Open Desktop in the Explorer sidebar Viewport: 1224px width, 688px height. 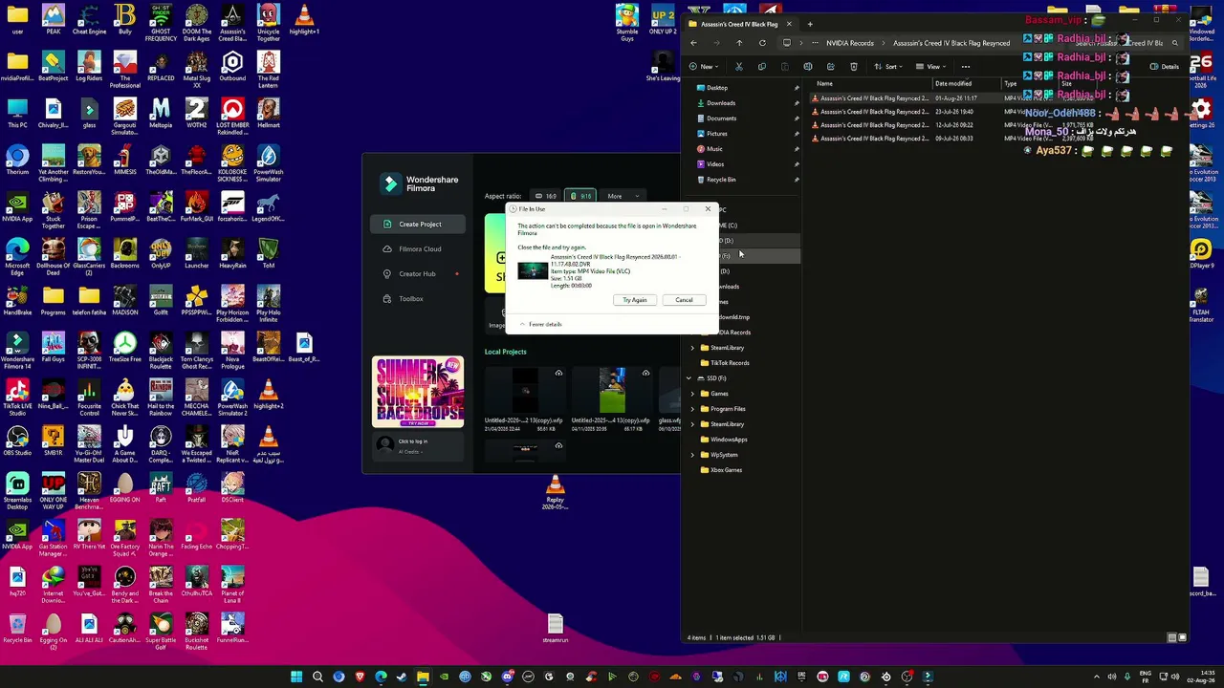(x=717, y=88)
